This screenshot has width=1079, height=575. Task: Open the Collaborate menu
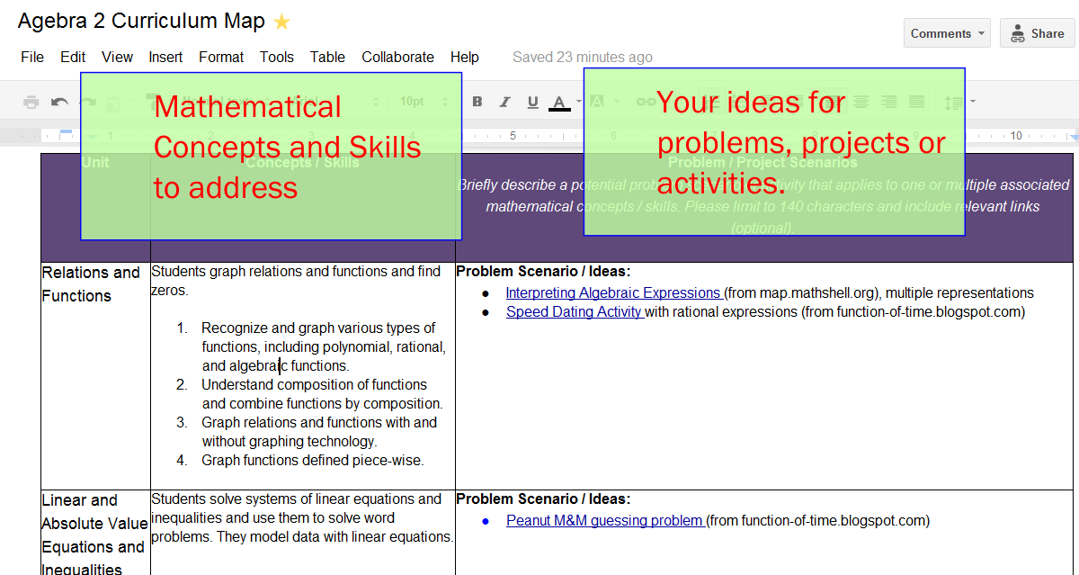[x=397, y=57]
